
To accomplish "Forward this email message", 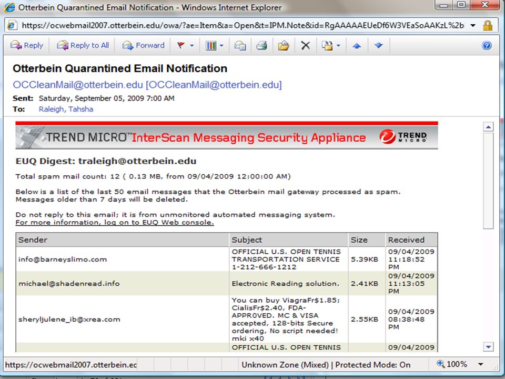I will click(144, 45).
